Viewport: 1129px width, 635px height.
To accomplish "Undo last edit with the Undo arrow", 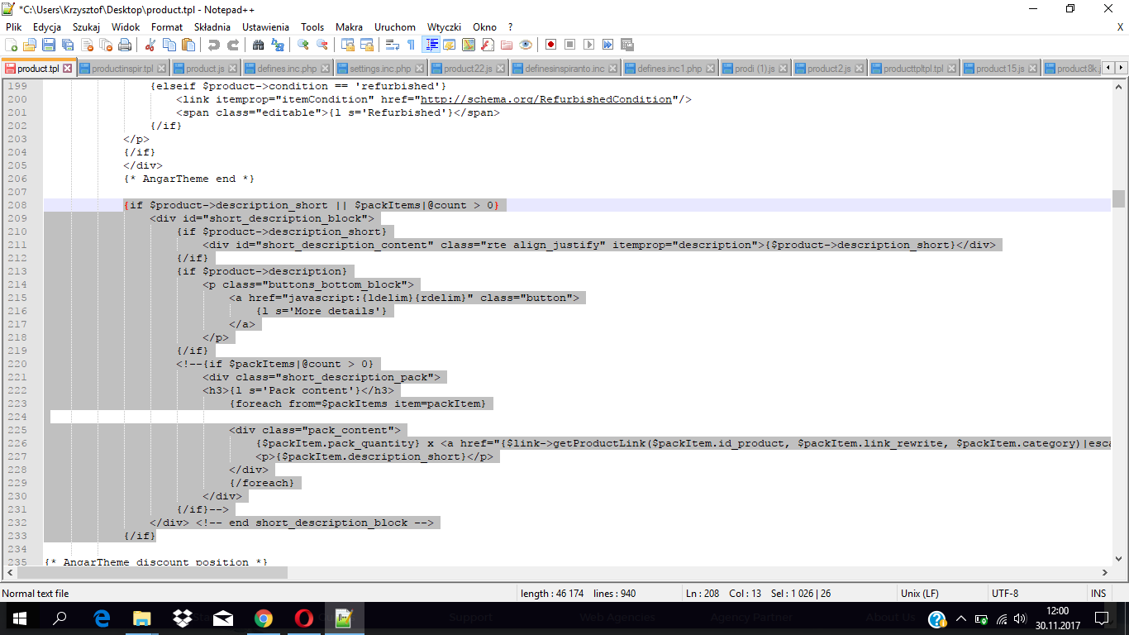I will (214, 45).
